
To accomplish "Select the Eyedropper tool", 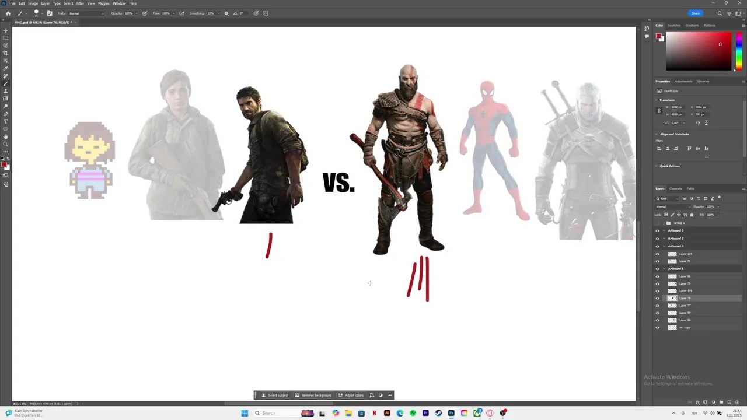I will pyautogui.click(x=6, y=68).
